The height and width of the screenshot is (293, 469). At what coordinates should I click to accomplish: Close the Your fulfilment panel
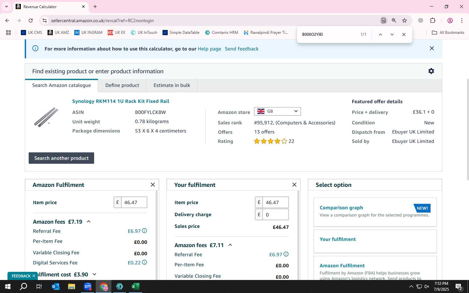tap(294, 185)
